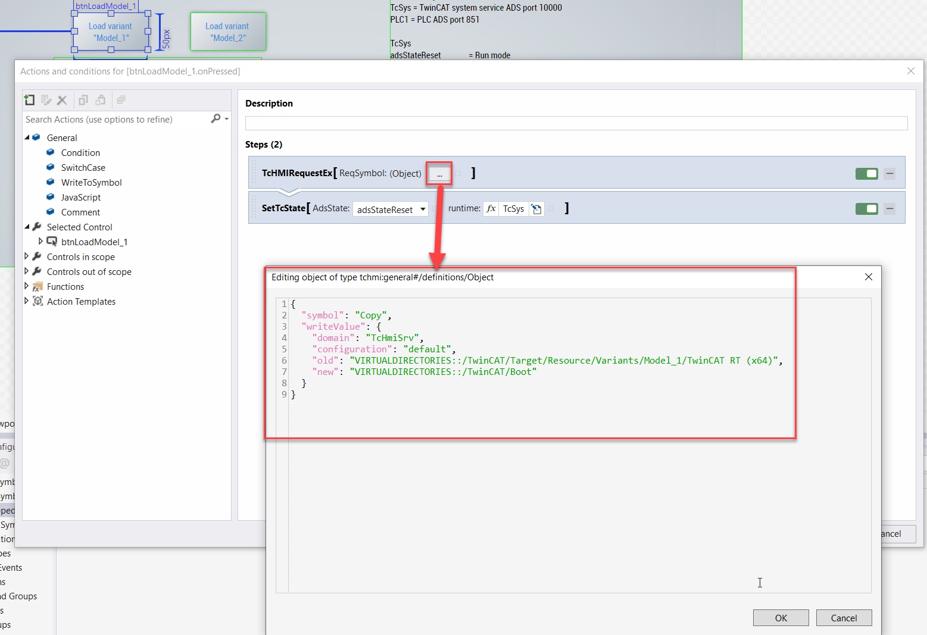Paste a step using the clipboard toolbar icon
This screenshot has height=635, width=927.
pyautogui.click(x=101, y=100)
